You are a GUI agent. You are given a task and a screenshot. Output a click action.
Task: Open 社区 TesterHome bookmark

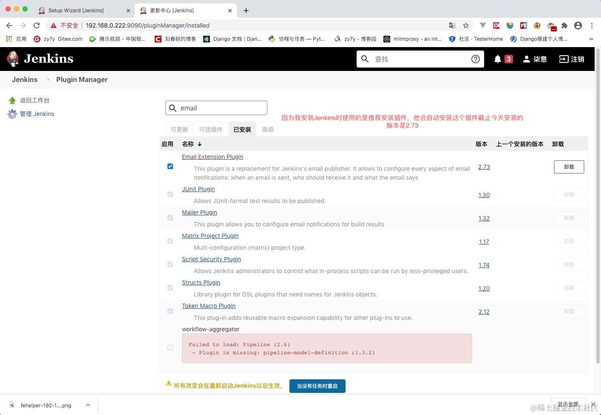pos(476,39)
